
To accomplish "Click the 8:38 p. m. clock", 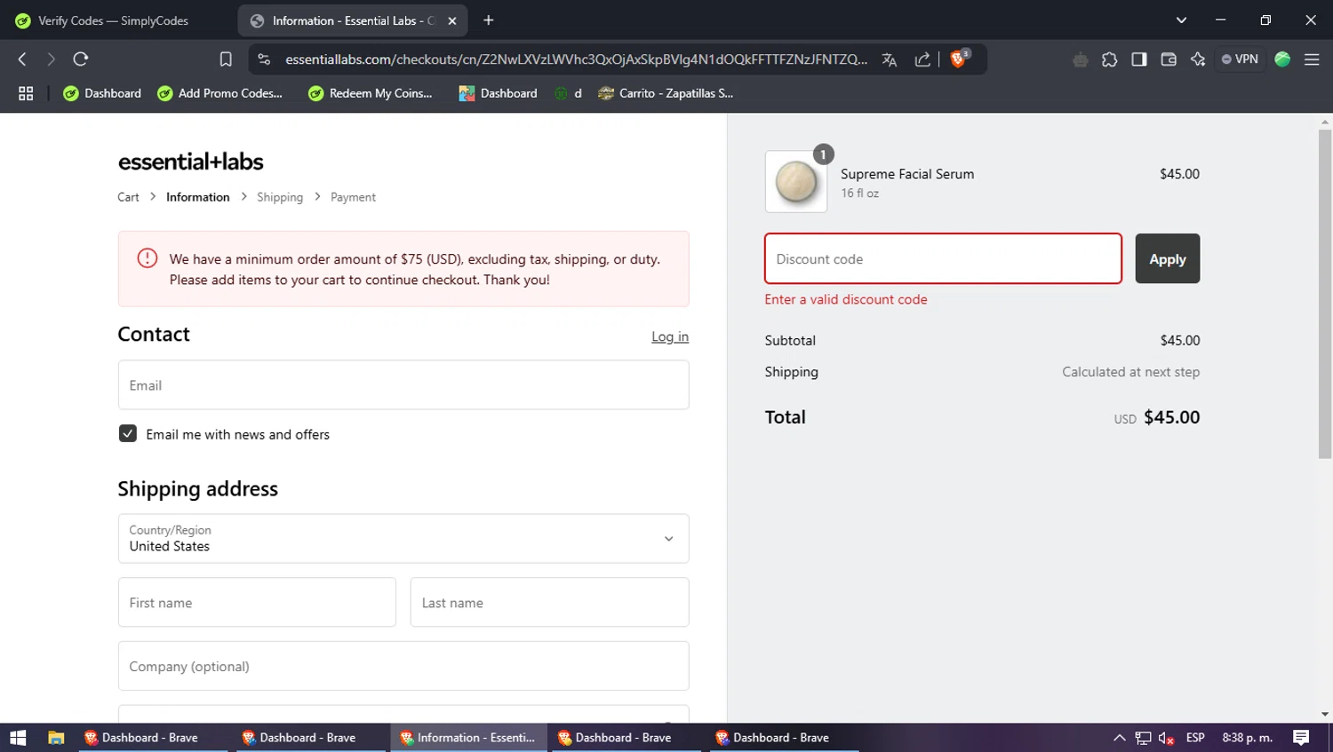I will coord(1247,738).
